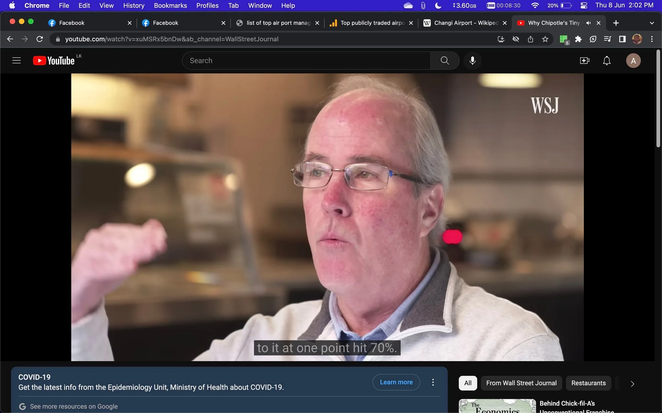Open Chrome three-dot menu
The height and width of the screenshot is (413, 662).
(652, 39)
